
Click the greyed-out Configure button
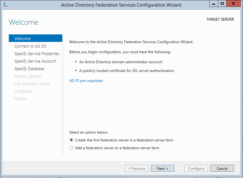pos(196,168)
